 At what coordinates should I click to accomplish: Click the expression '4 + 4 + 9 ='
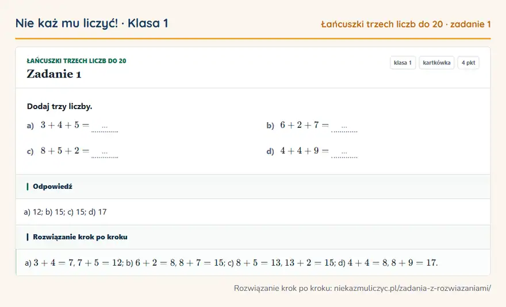[304, 150]
